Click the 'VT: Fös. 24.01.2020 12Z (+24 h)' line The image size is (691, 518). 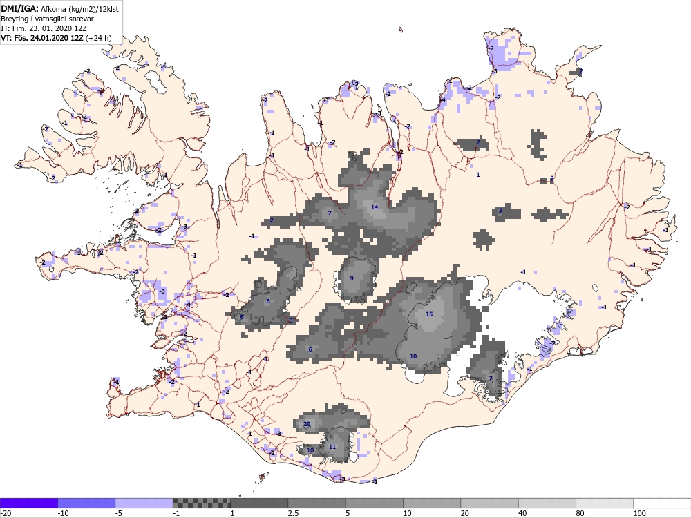(x=56, y=38)
